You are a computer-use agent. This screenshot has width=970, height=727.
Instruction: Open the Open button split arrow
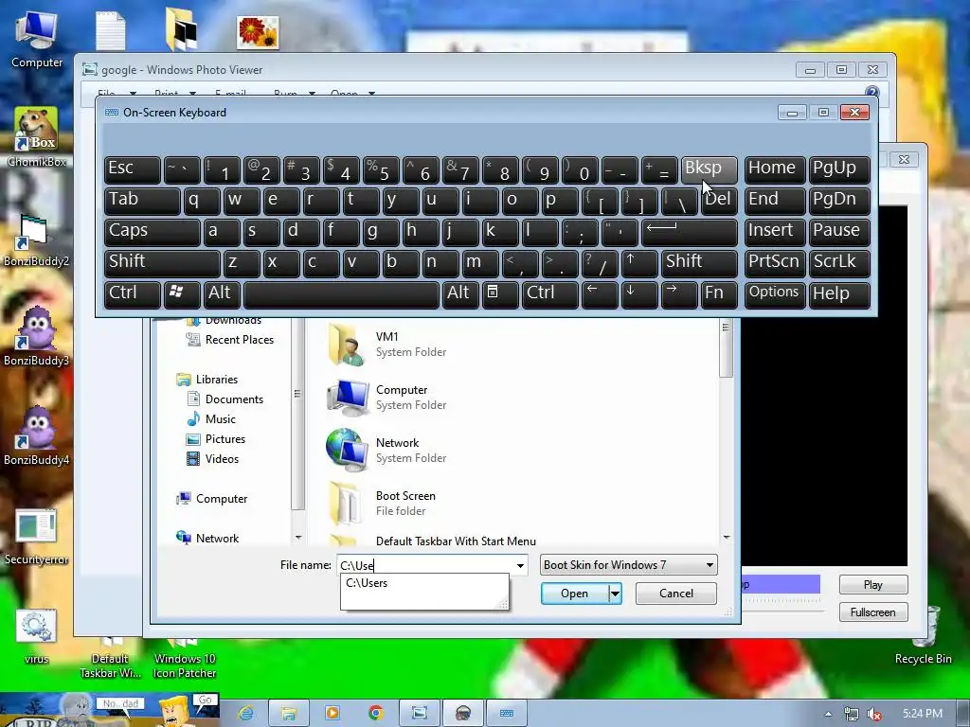click(x=615, y=594)
